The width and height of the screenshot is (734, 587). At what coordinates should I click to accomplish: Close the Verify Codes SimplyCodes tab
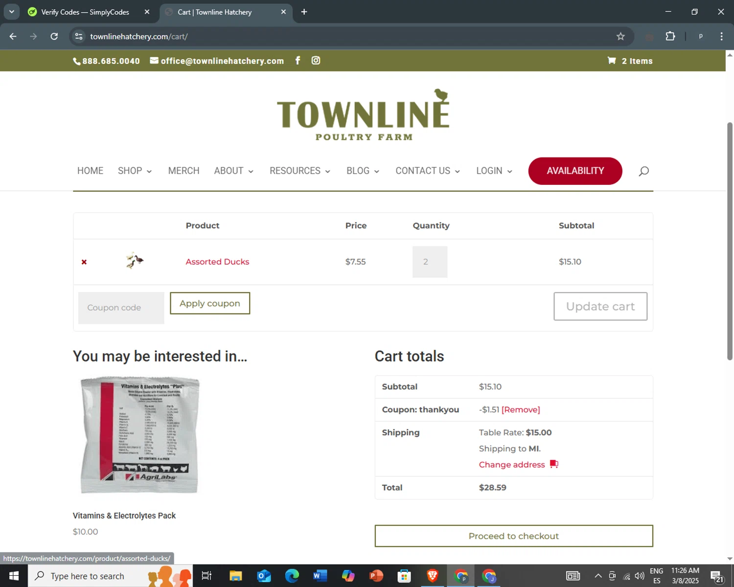147,12
